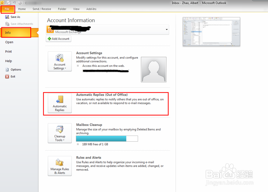Open the File backstage tab
268x192 pixels.
[x=7, y=9]
